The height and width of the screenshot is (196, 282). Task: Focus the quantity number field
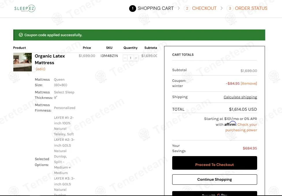point(130,58)
